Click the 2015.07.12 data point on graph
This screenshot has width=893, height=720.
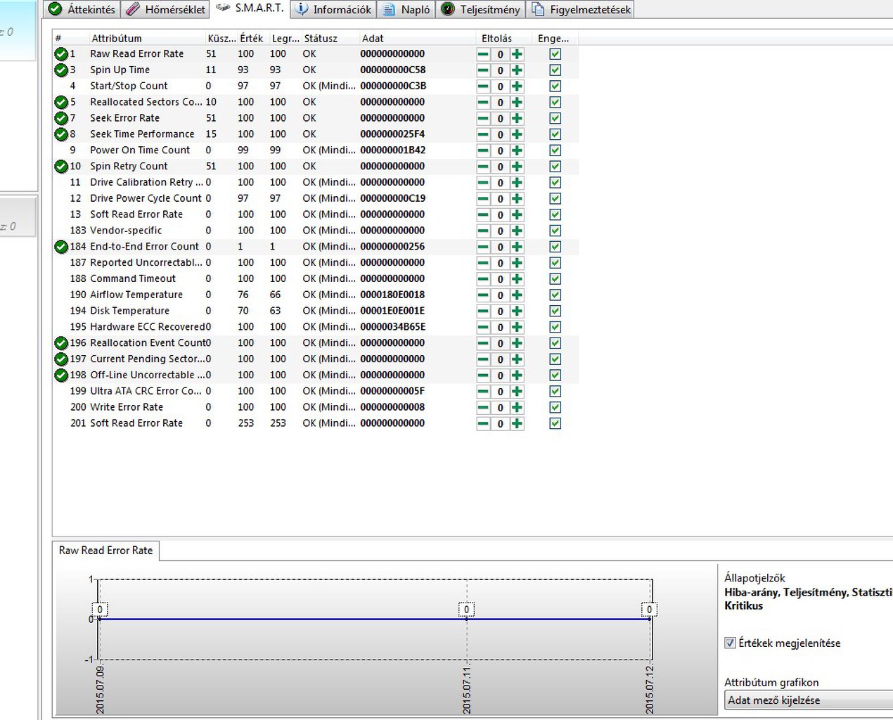tap(649, 619)
